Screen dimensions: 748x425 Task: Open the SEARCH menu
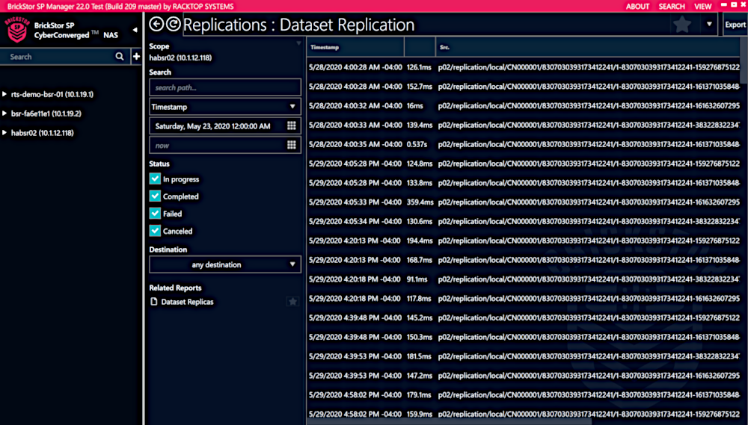click(x=672, y=6)
